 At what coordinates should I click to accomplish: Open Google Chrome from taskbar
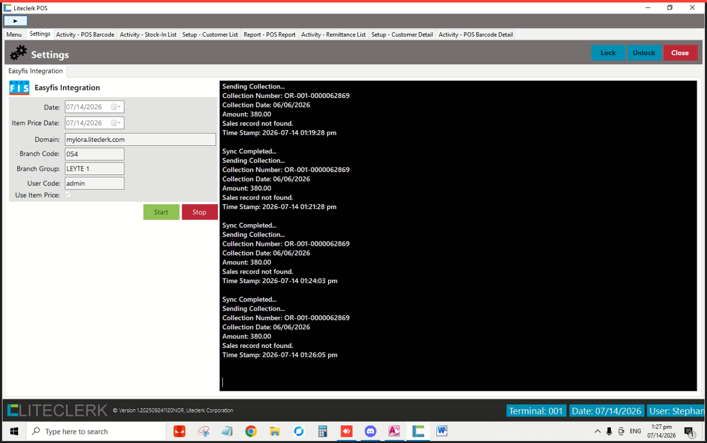coord(251,431)
